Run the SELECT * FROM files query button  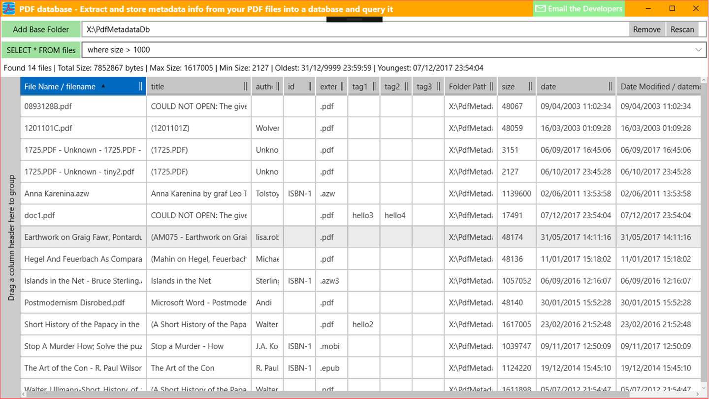click(x=41, y=50)
